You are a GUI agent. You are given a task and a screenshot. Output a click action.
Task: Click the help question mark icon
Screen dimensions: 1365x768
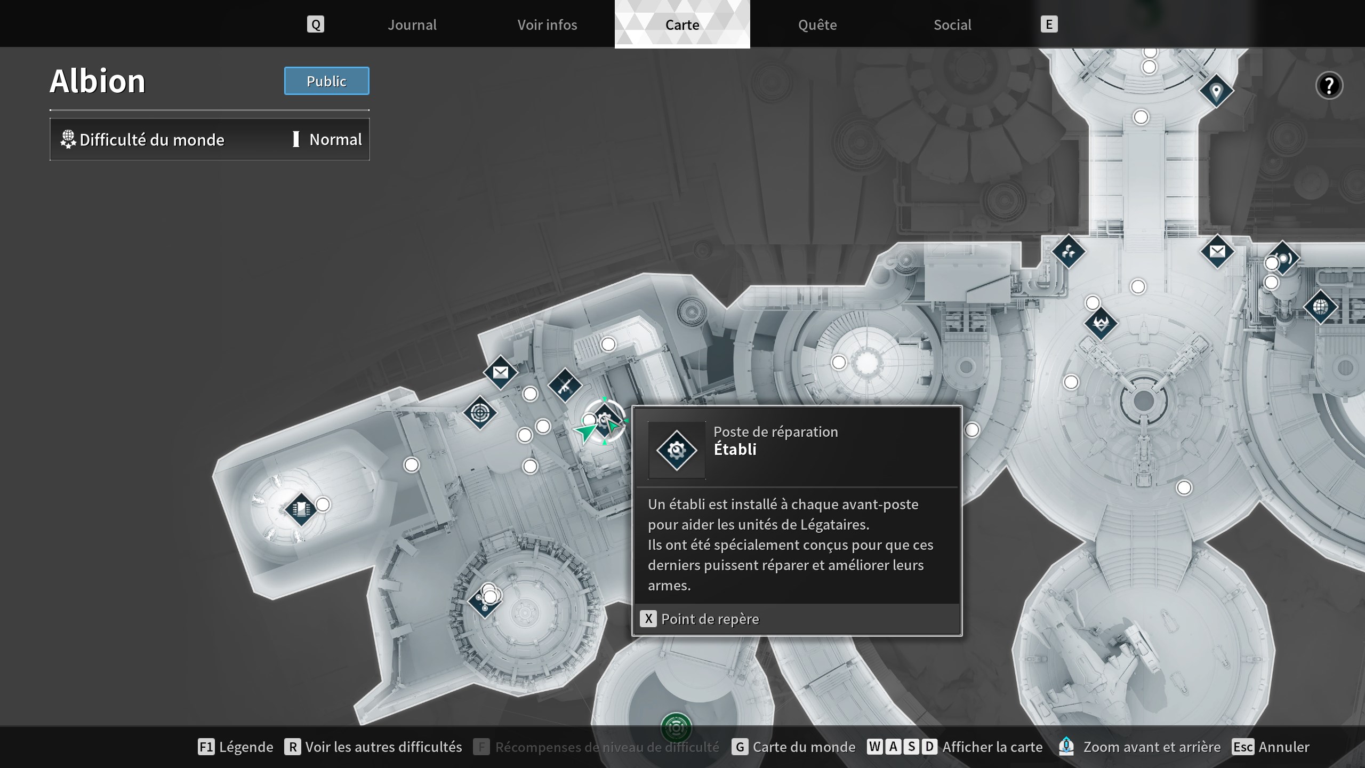pyautogui.click(x=1329, y=85)
